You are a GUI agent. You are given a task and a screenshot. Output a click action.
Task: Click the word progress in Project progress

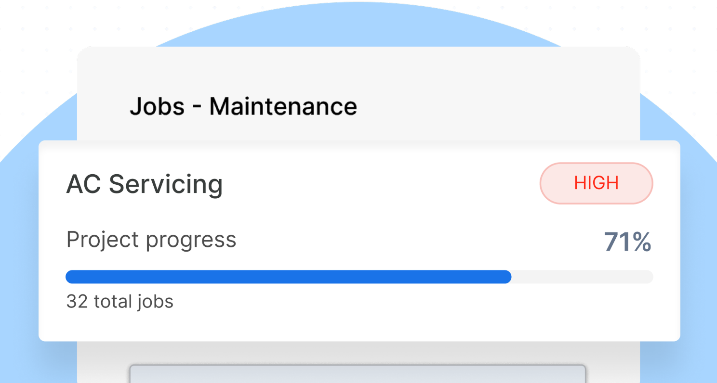pos(191,240)
